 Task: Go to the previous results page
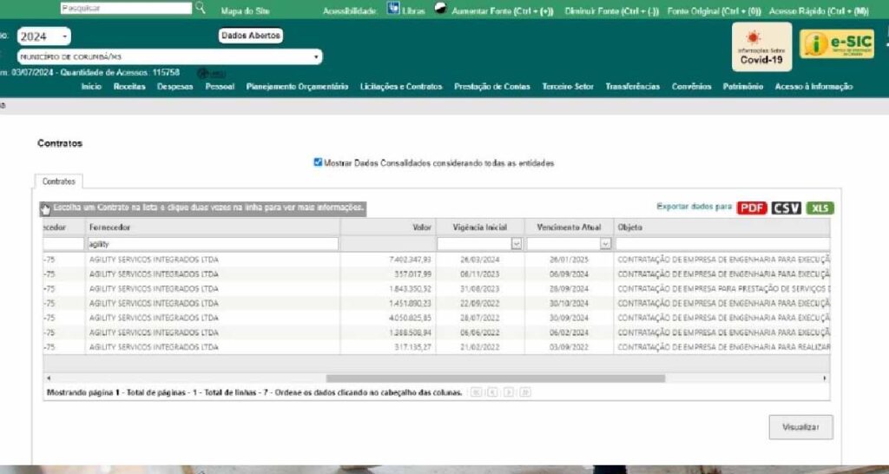(x=492, y=392)
